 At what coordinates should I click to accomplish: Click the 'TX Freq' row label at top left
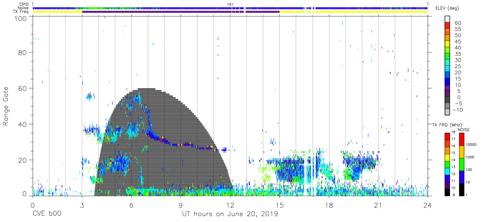(x=21, y=12)
